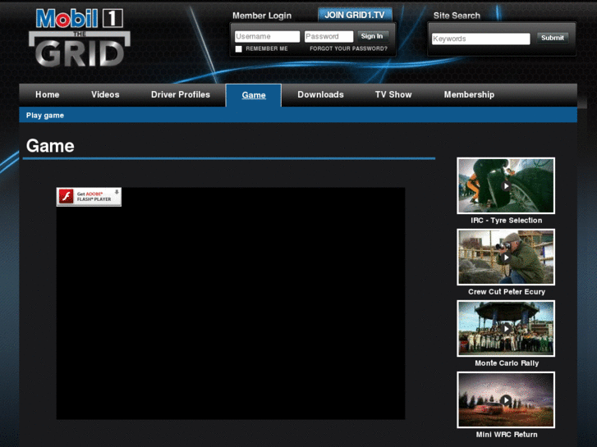The height and width of the screenshot is (447, 597).
Task: Play the Mini WRC Return video thumbnail
Action: click(506, 400)
